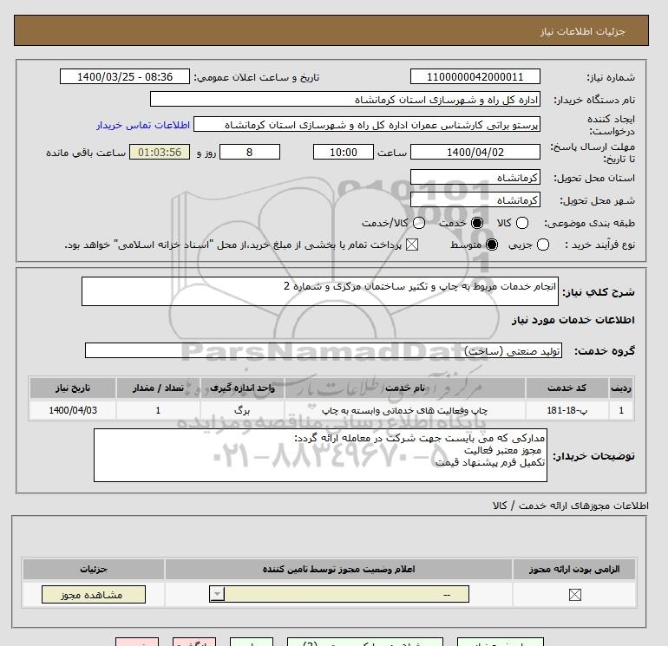The height and width of the screenshot is (646, 668).
Task: Click the الزامی بودن ارائه مجوز header
Action: 574,570
